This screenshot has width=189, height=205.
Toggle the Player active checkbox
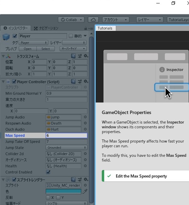coord(15,36)
